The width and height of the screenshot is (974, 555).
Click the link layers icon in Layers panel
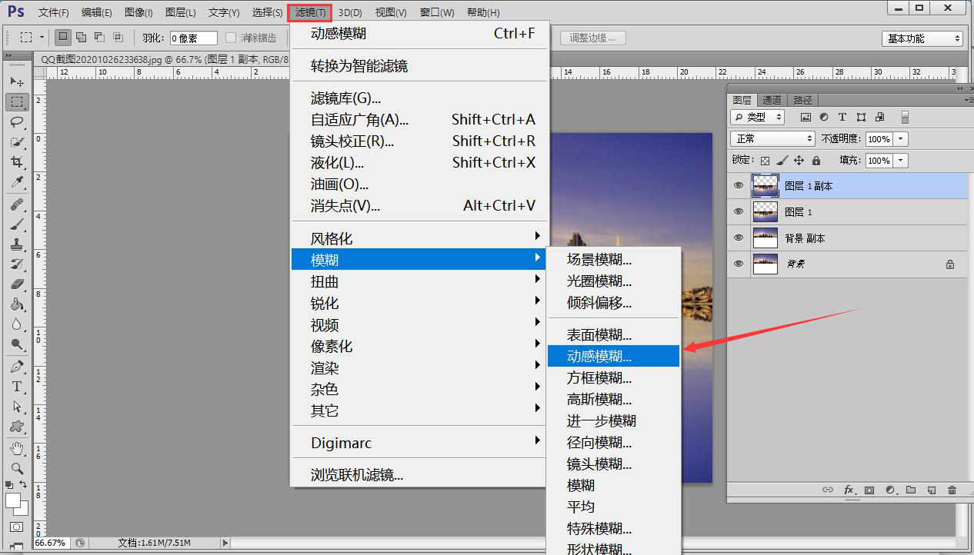[828, 490]
